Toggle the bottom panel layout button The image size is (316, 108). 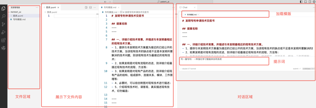coord(305,2)
